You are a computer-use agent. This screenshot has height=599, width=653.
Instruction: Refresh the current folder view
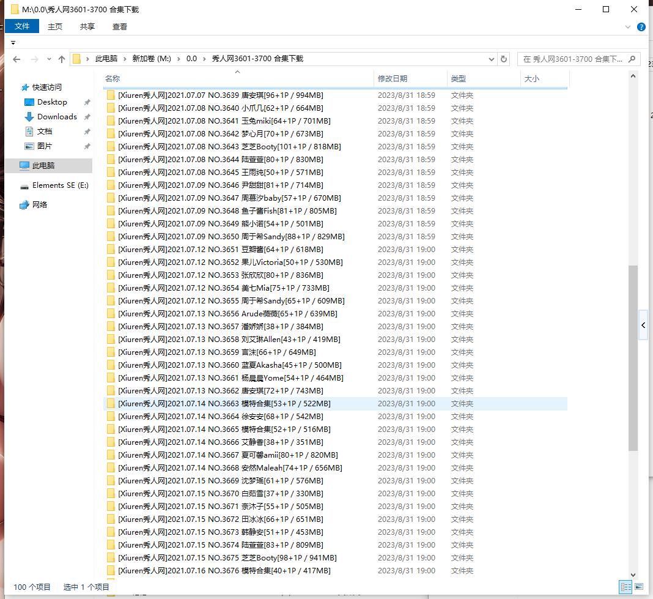click(x=504, y=59)
